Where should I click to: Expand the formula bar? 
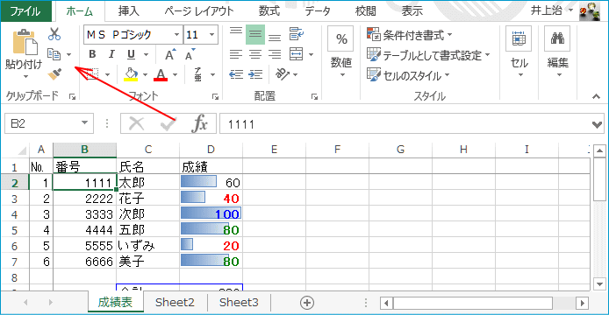click(597, 124)
